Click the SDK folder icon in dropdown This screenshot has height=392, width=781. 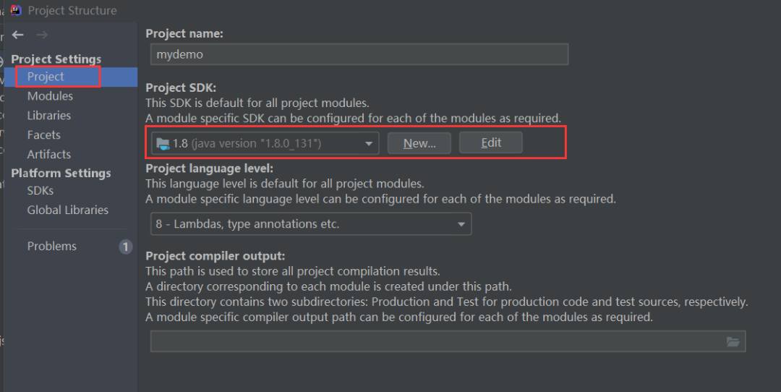pos(163,143)
